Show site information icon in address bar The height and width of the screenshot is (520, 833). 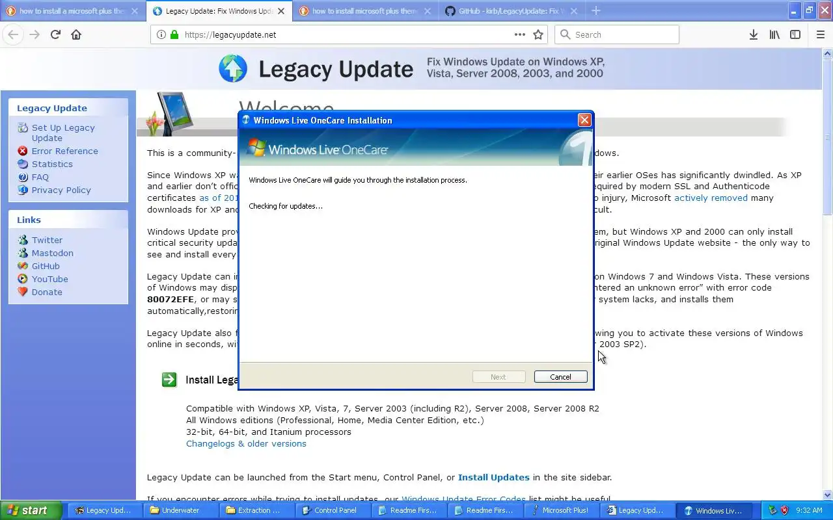tap(161, 34)
